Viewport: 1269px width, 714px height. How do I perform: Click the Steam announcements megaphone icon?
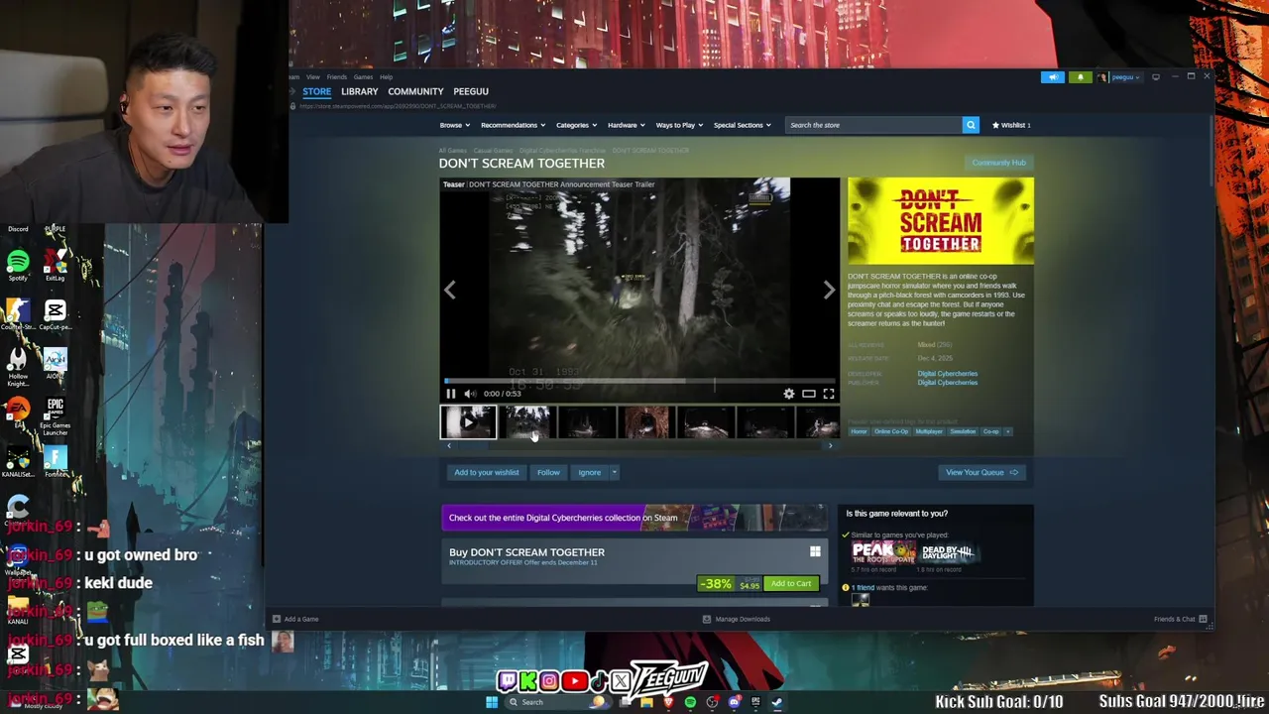pos(1053,77)
